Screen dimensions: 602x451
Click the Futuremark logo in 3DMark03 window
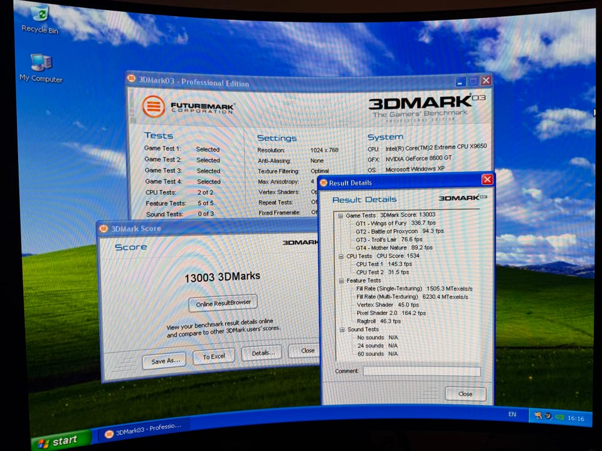187,107
